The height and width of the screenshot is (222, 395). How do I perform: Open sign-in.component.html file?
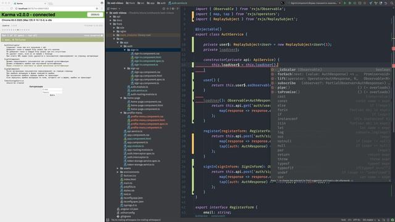tap(148, 57)
